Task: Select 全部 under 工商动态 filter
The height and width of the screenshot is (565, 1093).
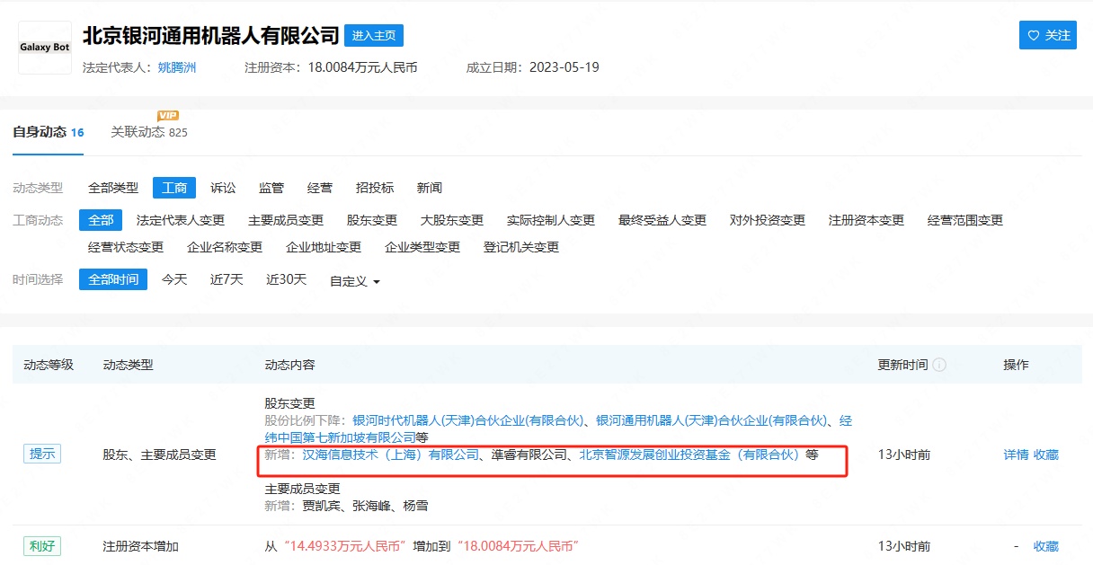Action: pos(101,220)
